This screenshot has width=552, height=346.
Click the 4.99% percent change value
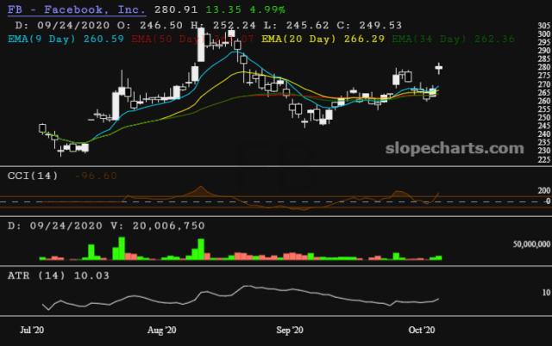(249, 9)
